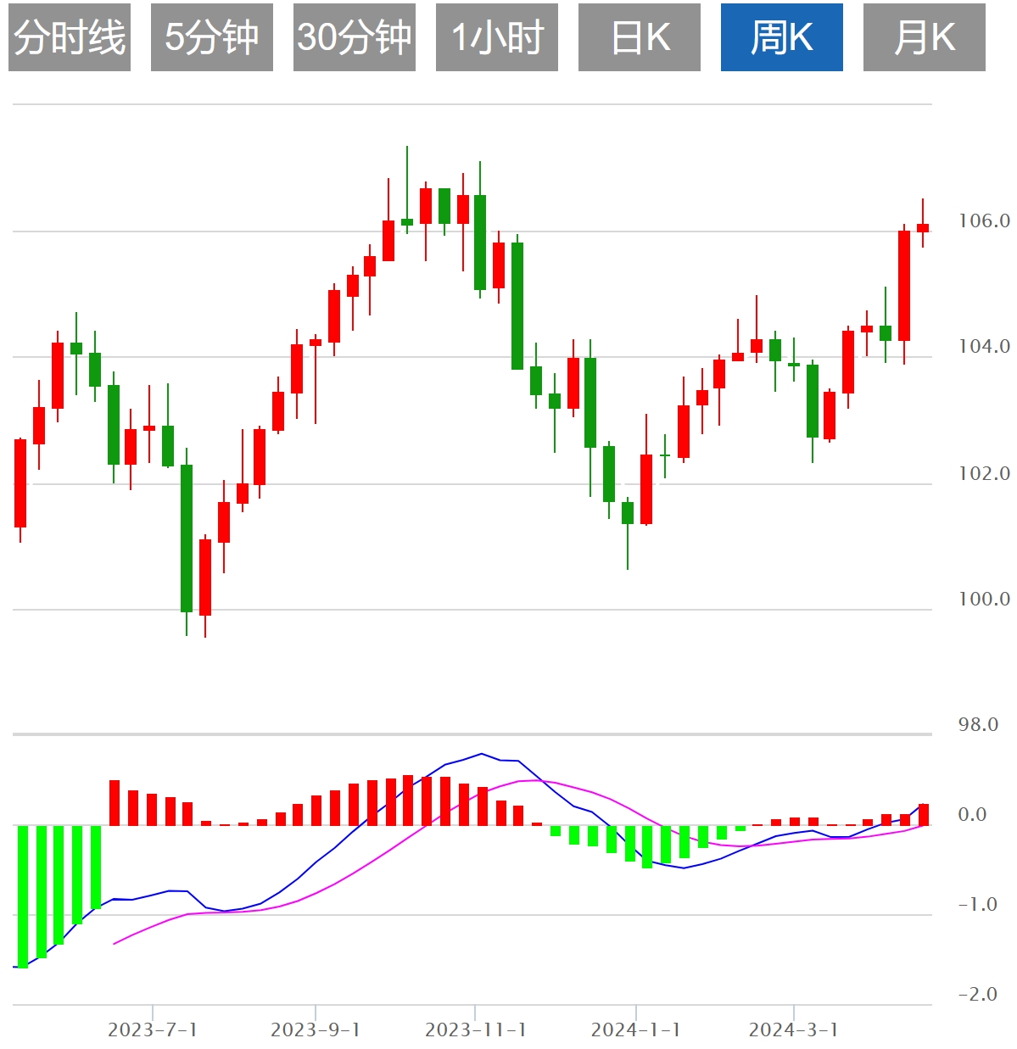Select the 2023-11-1 date marker
Screen dimensions: 1017x1049
click(475, 1029)
